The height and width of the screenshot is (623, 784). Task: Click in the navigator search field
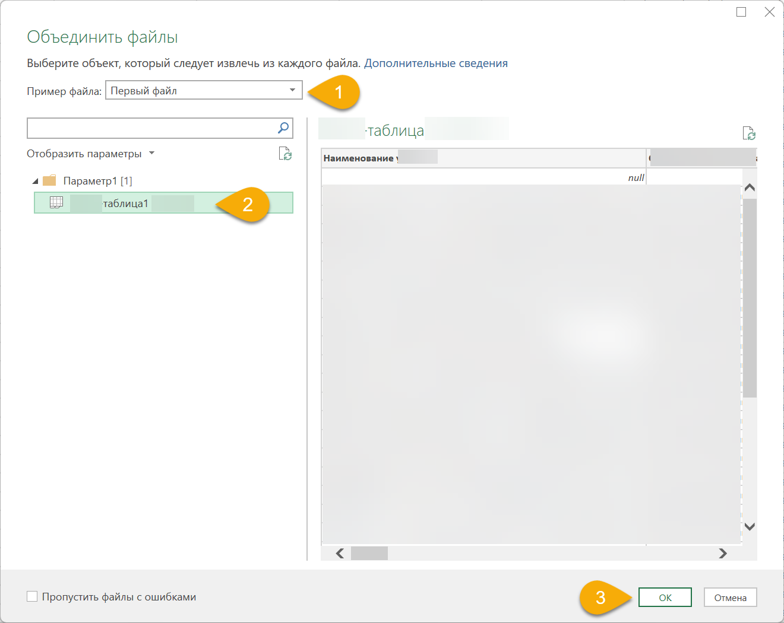click(x=151, y=128)
